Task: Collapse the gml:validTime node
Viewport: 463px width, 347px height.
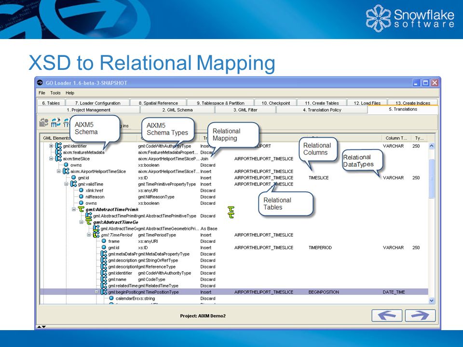Action: [66, 184]
